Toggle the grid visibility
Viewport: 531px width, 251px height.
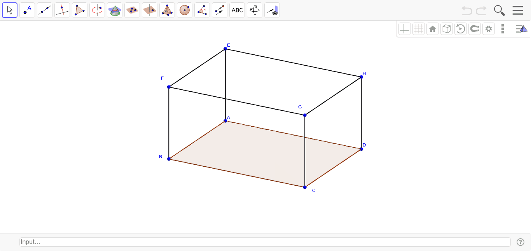click(419, 28)
